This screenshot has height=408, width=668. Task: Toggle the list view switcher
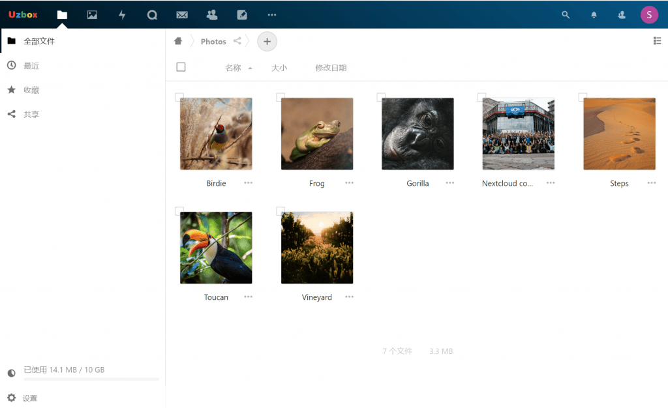(x=658, y=40)
